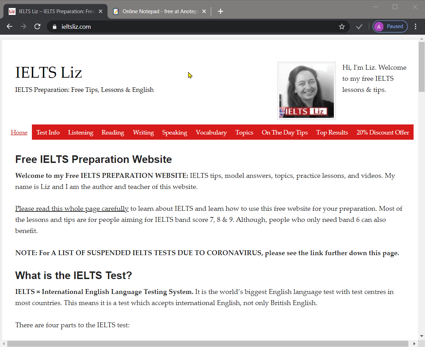Viewport: 425px width, 347px height.
Task: Click the IELTS Liz profile photo
Action: [306, 91]
